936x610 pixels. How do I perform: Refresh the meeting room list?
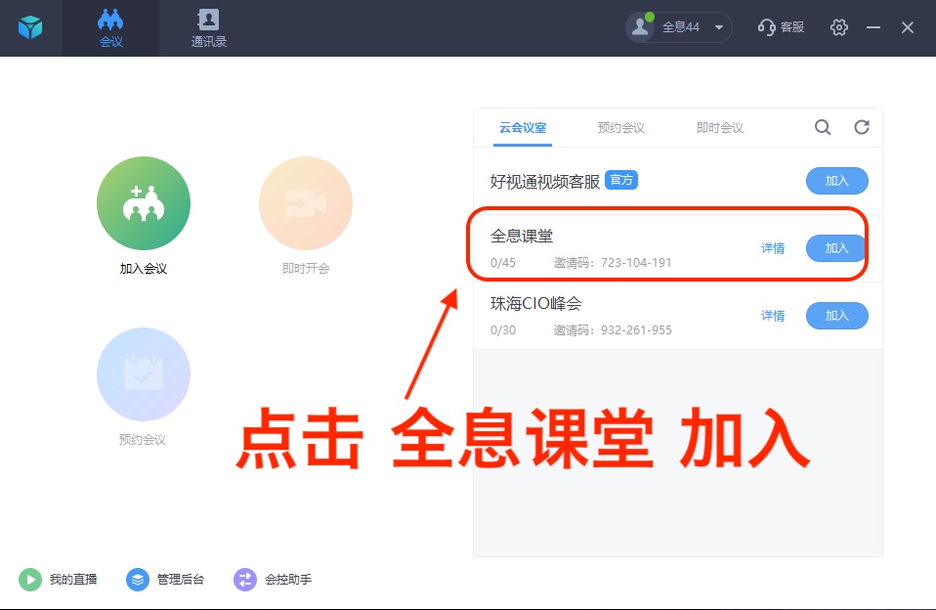coord(862,127)
